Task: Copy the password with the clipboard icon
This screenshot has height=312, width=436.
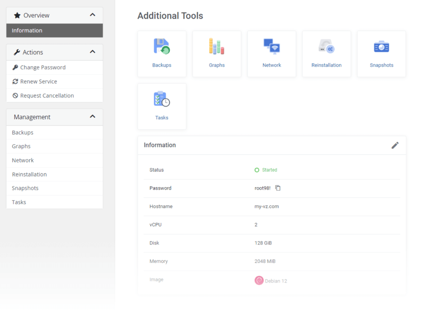Action: pos(278,188)
